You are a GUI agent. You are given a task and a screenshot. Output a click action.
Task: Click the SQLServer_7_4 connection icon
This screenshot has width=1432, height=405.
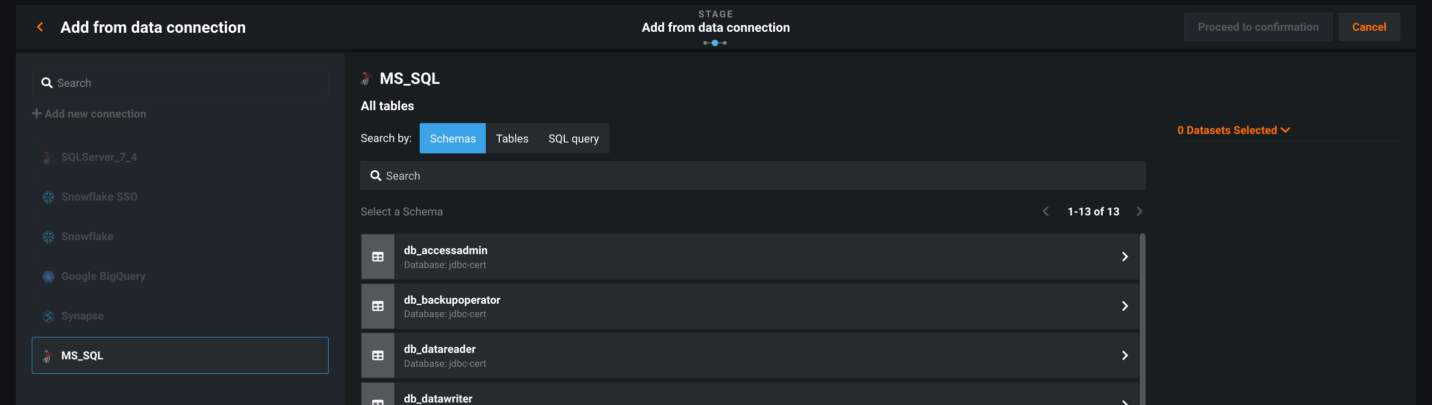click(48, 157)
